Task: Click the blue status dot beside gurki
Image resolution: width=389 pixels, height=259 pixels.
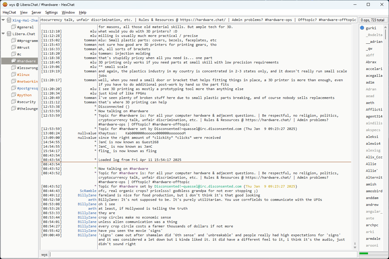Action: 362,28
